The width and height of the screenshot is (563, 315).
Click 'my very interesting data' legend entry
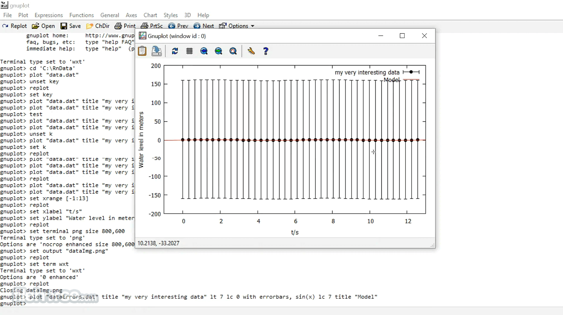[x=367, y=72]
